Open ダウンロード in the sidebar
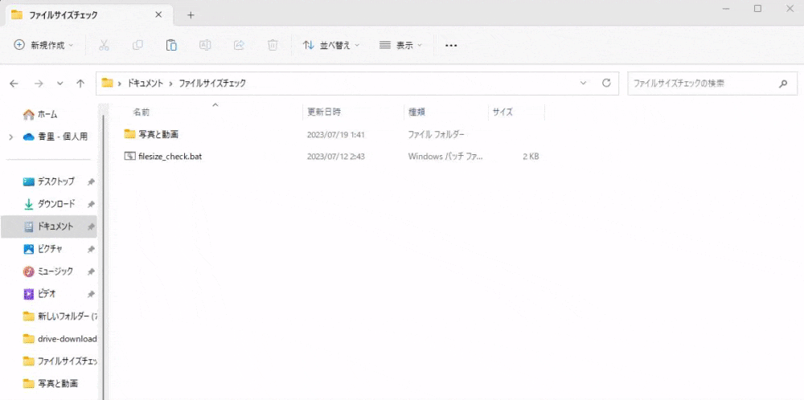This screenshot has width=804, height=400. coord(56,204)
